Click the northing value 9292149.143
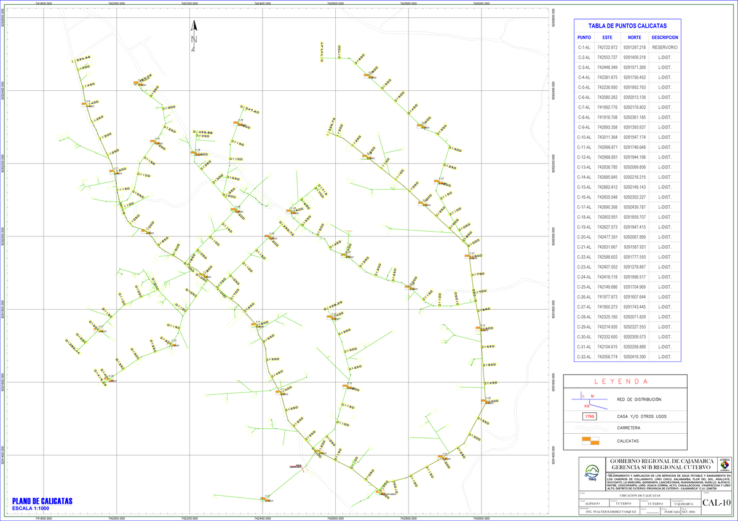The height and width of the screenshot is (521, 738). [635, 187]
